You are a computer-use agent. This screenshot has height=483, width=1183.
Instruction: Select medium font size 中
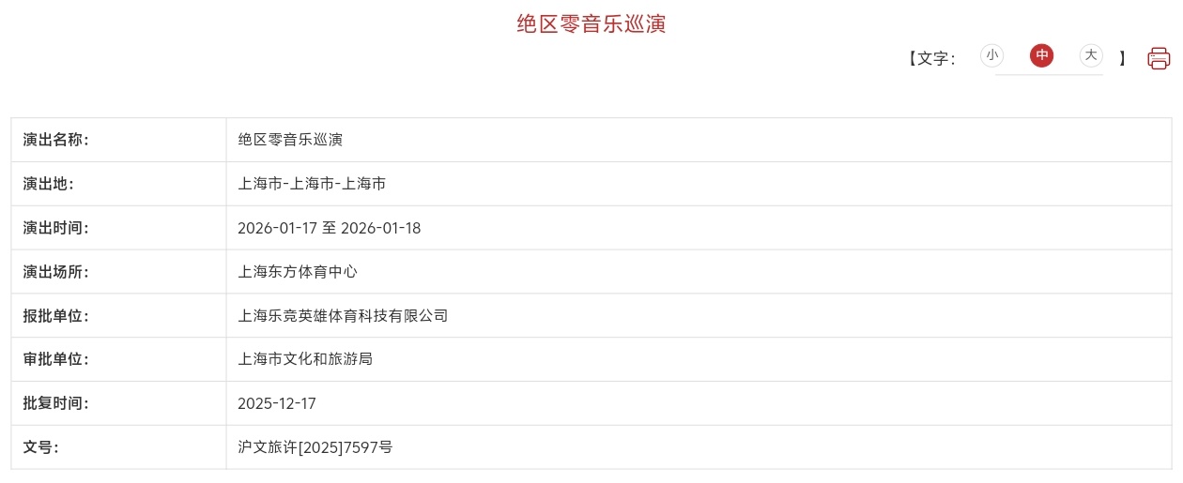(1041, 55)
